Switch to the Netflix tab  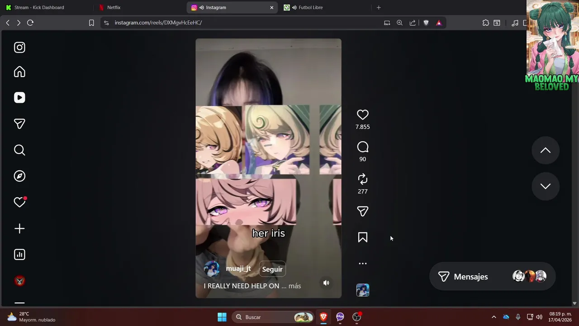[x=140, y=7]
